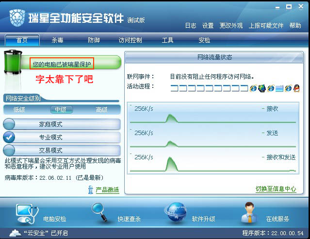Click the 联网事件 status message
The image size is (310, 239).
click(x=212, y=76)
